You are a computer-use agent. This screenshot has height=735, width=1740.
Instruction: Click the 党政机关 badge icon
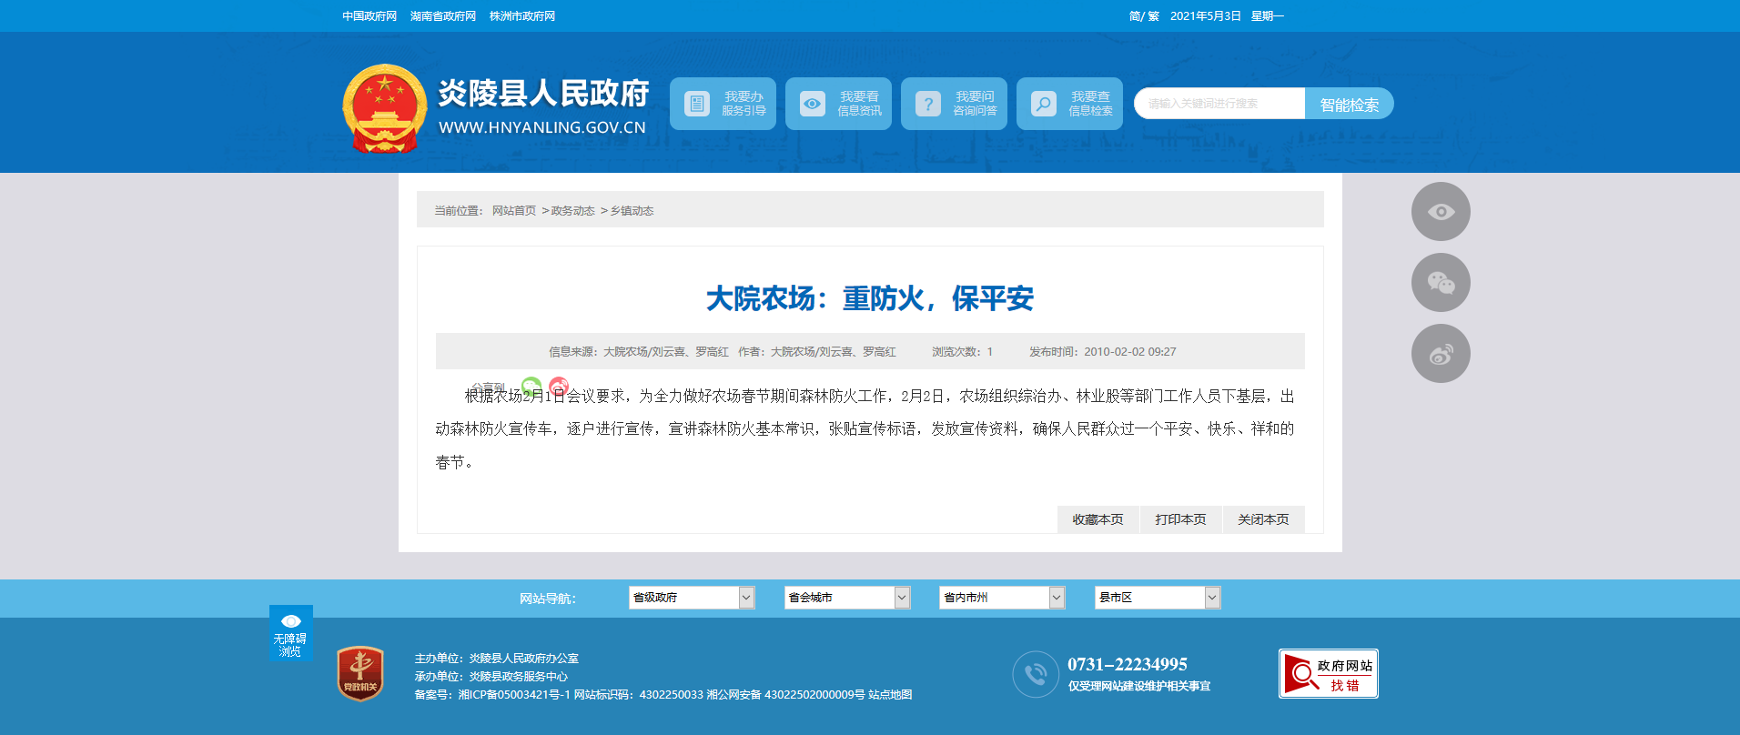(360, 673)
